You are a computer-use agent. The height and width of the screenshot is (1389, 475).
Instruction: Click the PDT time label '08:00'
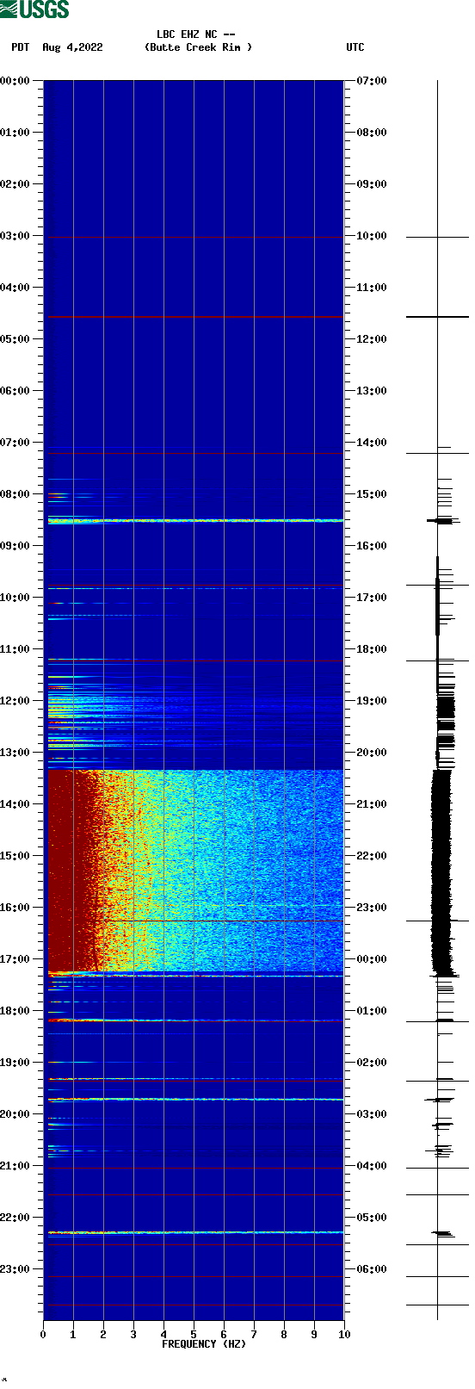(15, 494)
